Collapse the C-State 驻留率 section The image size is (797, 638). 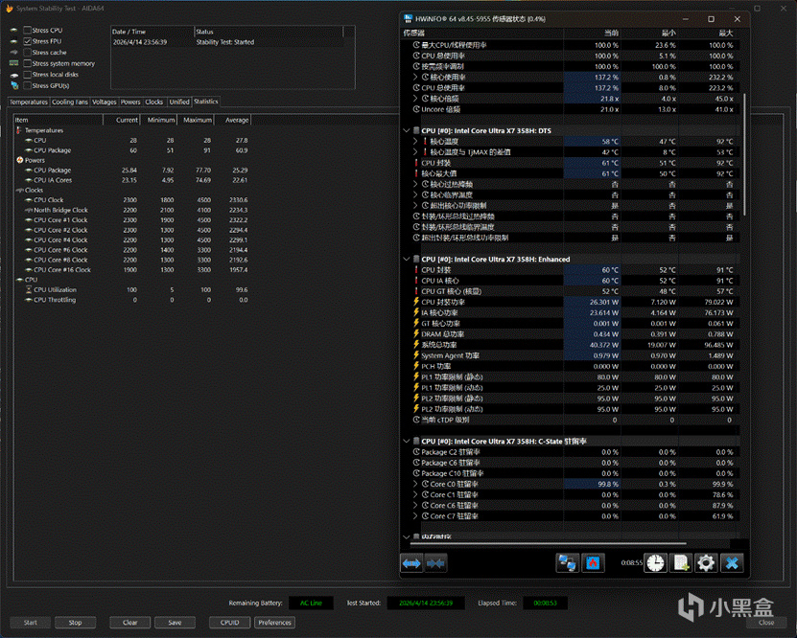(x=406, y=441)
